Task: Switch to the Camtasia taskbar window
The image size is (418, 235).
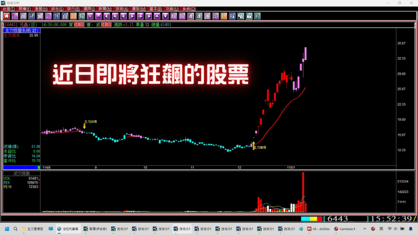Action: pyautogui.click(x=345, y=229)
